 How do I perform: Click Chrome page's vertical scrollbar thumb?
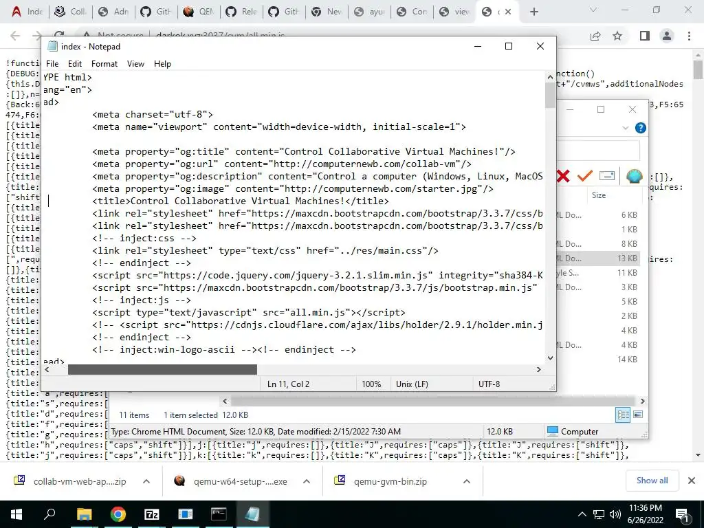pos(697,71)
